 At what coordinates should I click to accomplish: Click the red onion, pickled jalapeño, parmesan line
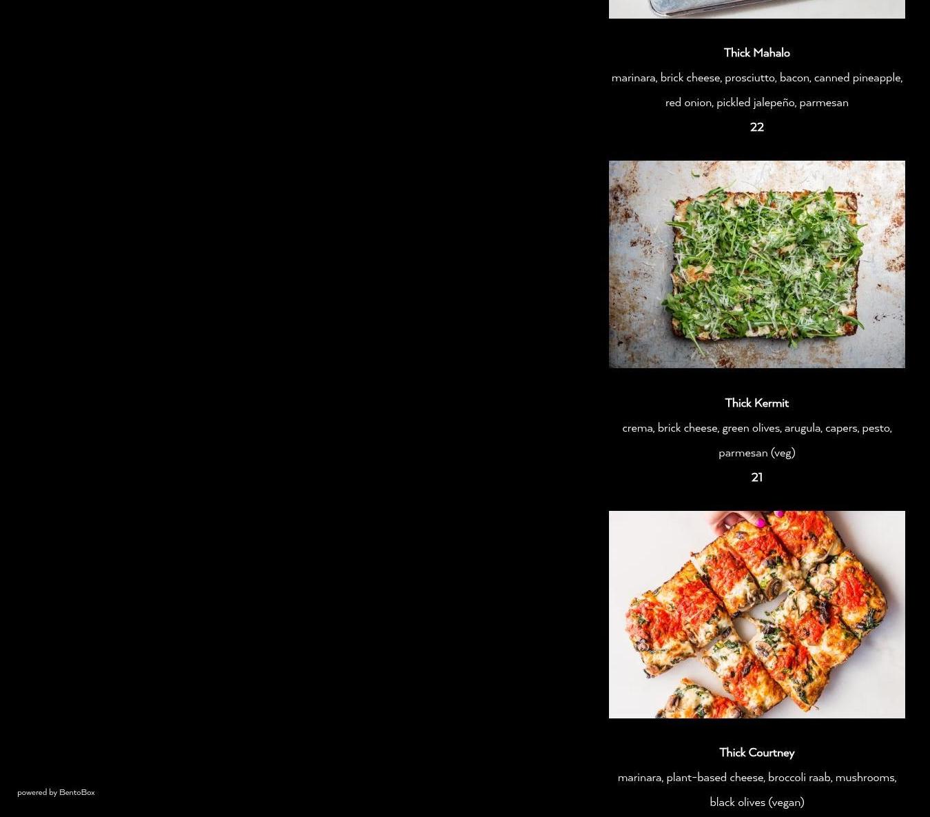tap(756, 102)
